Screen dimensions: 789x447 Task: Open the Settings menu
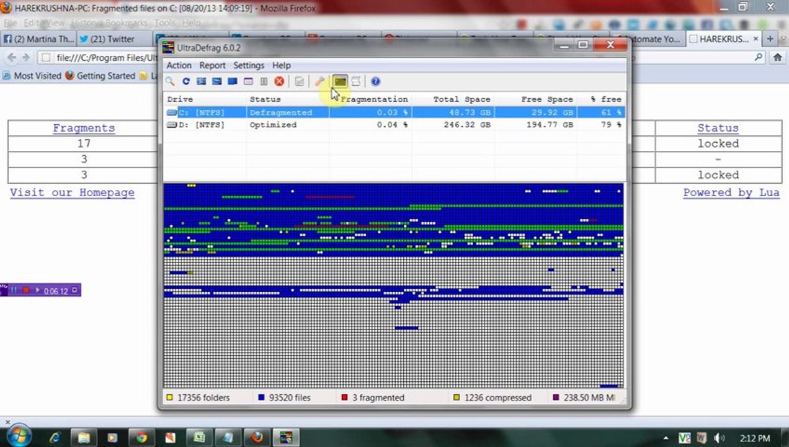(x=249, y=65)
